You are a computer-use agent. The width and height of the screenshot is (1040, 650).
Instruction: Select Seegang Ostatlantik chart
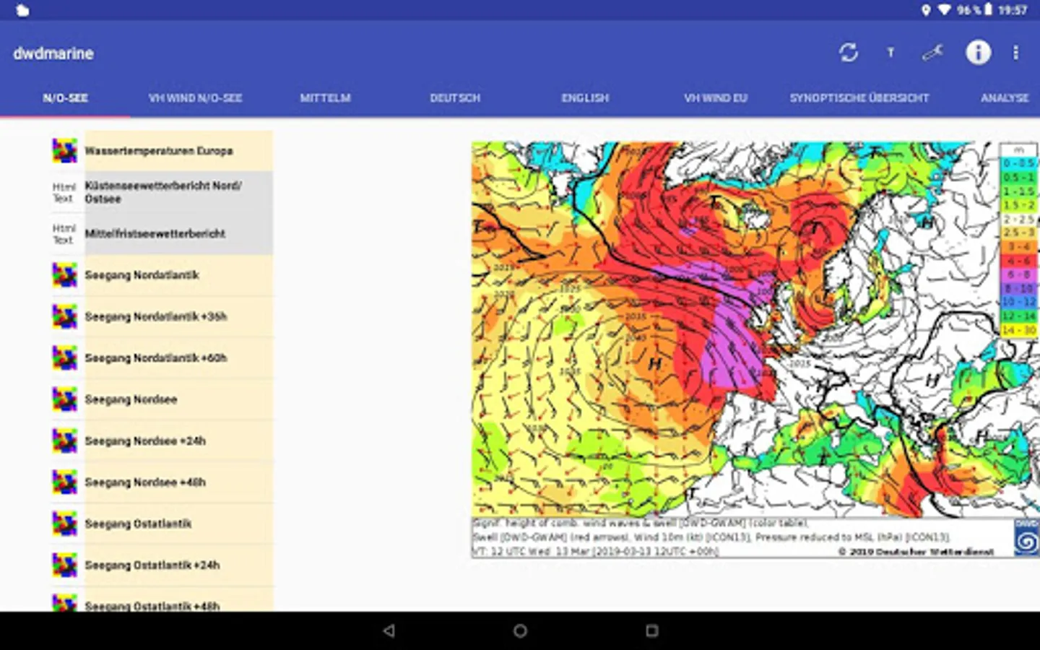(179, 524)
